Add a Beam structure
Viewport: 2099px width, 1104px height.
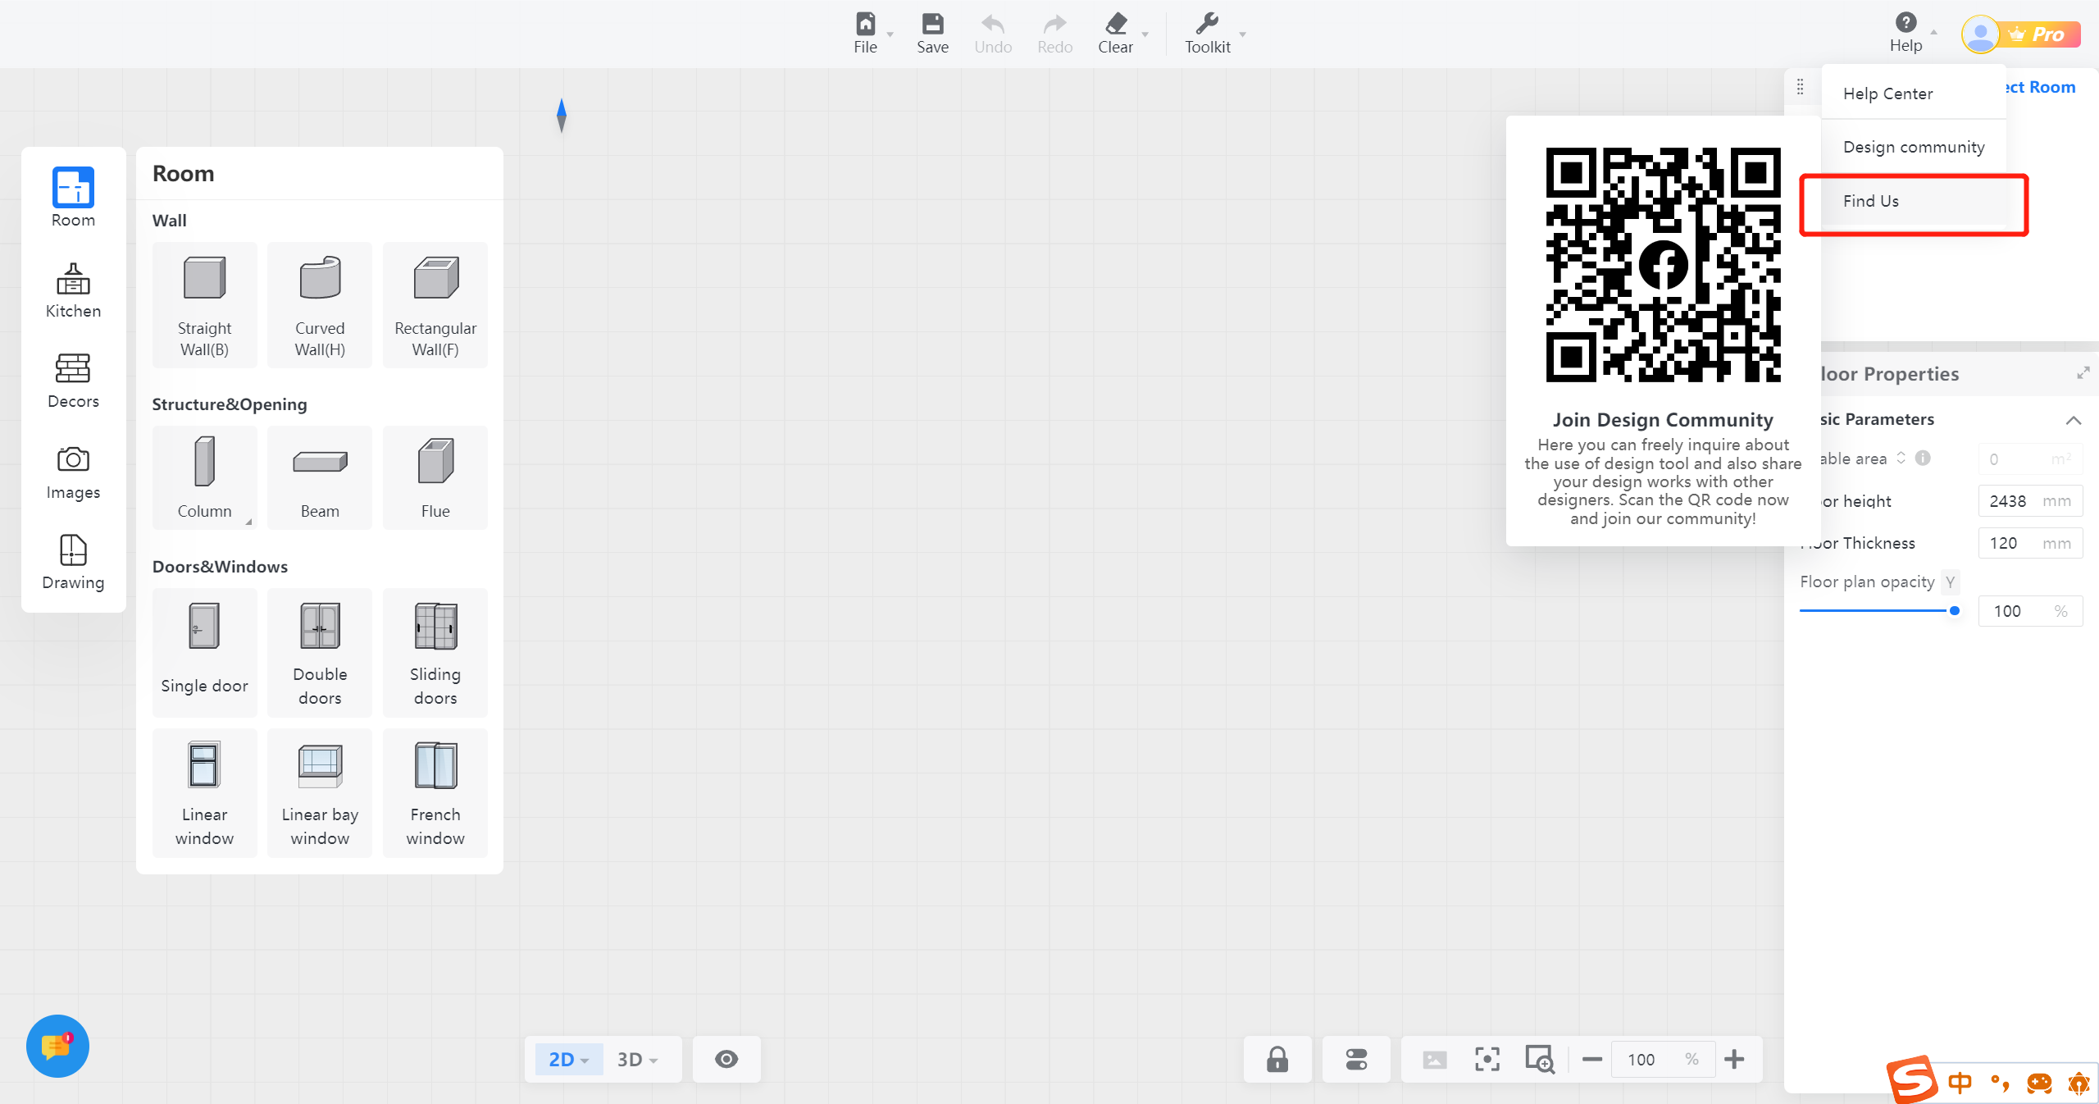coord(320,477)
